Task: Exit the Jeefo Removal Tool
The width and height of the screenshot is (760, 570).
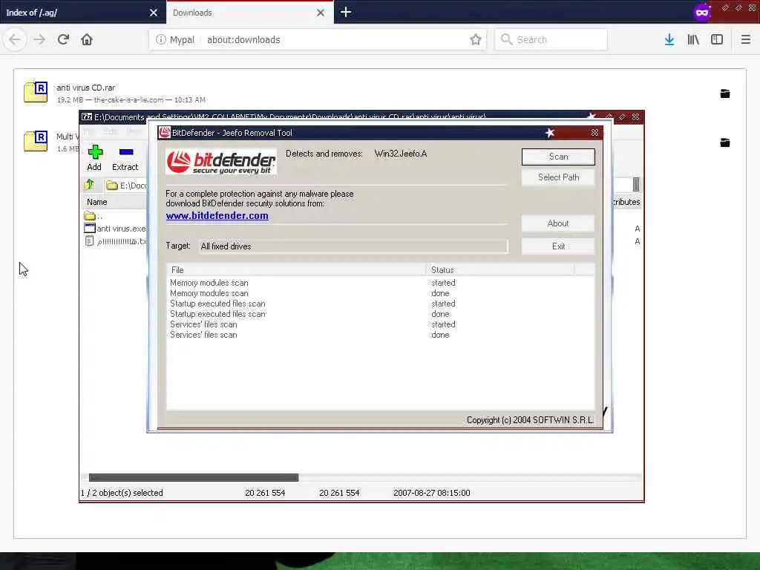Action: (558, 246)
